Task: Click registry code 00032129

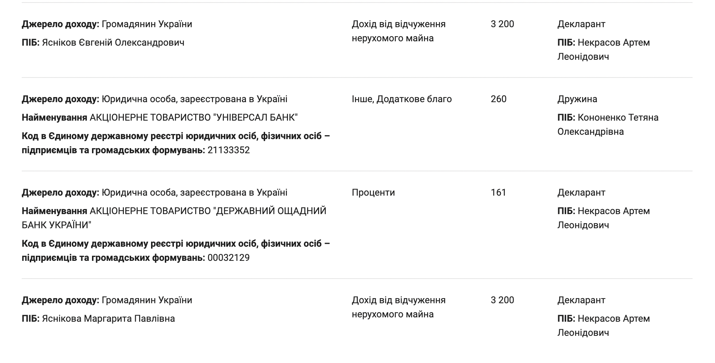Action: 229,258
